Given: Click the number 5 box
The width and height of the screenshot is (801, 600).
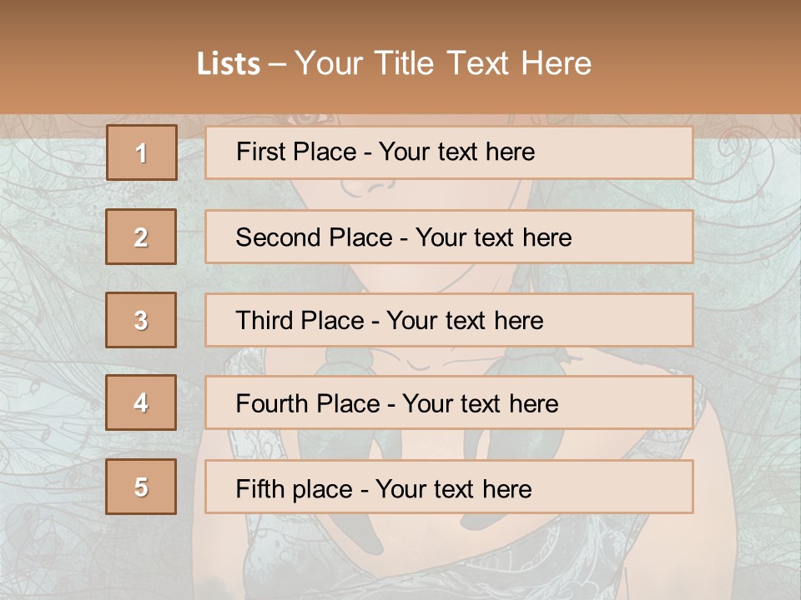Looking at the screenshot, I should click(141, 487).
